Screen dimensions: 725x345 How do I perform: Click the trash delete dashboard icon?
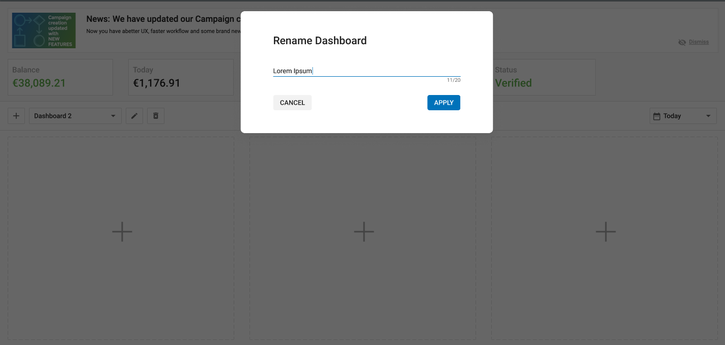click(x=156, y=116)
